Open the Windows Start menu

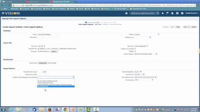click(3, 110)
